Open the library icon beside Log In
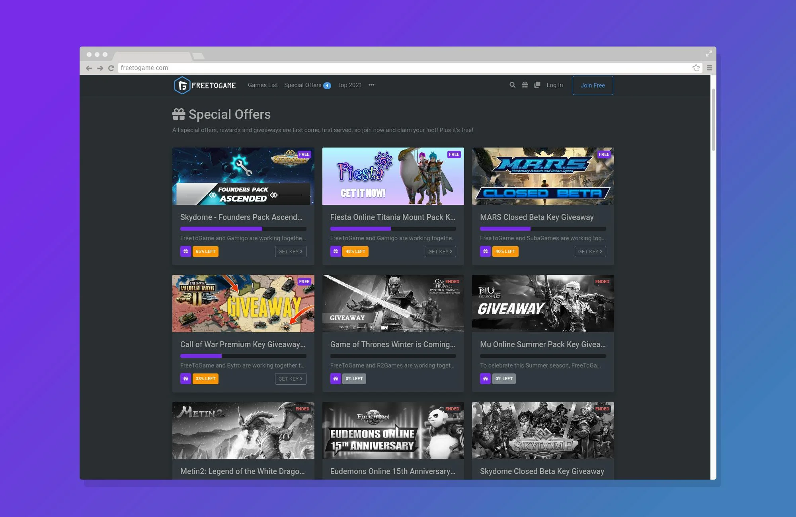Viewport: 796px width, 517px height. pos(537,85)
